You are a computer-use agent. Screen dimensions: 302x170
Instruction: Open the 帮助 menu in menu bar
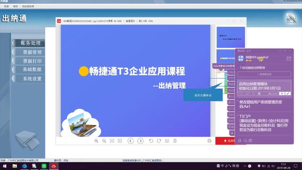click(x=16, y=6)
